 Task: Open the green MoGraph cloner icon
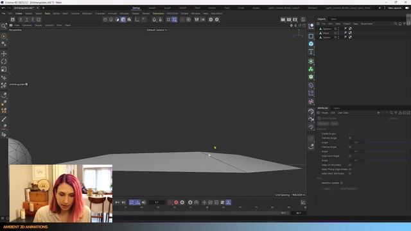pos(311,69)
